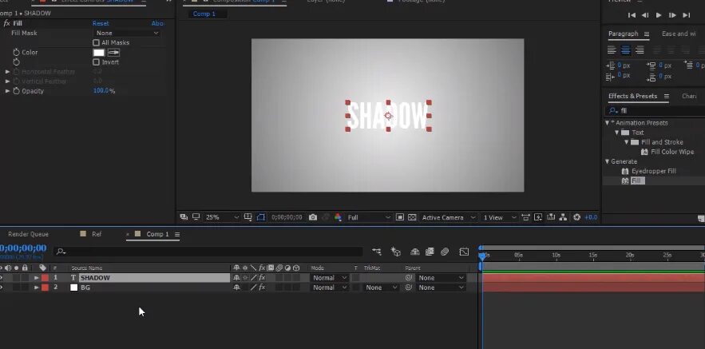Image resolution: width=705 pixels, height=349 pixels.
Task: Enable draft 3D in the timeline
Action: coord(396,252)
